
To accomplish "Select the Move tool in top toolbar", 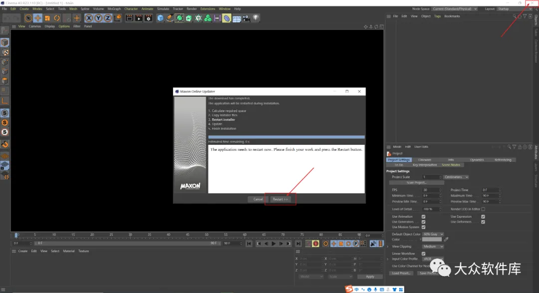I will tap(38, 18).
